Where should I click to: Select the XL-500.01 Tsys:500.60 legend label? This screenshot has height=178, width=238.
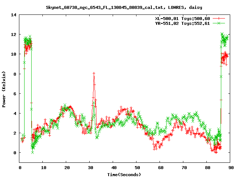tap(182, 18)
